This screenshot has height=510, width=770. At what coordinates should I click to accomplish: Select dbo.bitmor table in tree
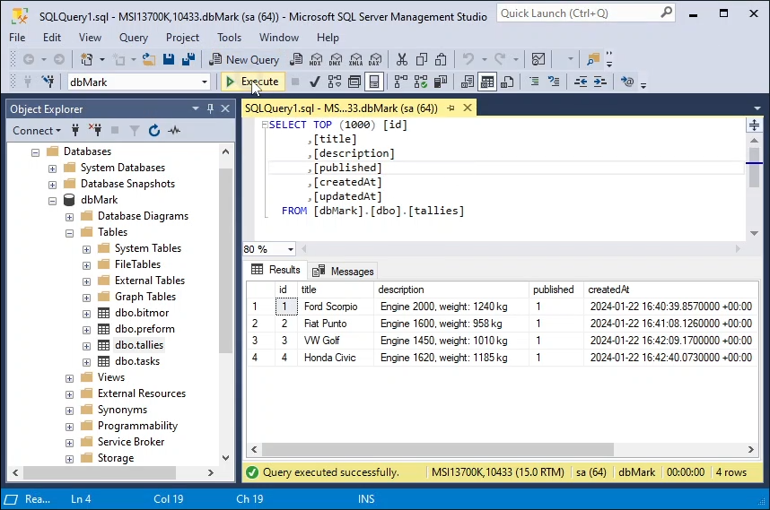tap(142, 313)
